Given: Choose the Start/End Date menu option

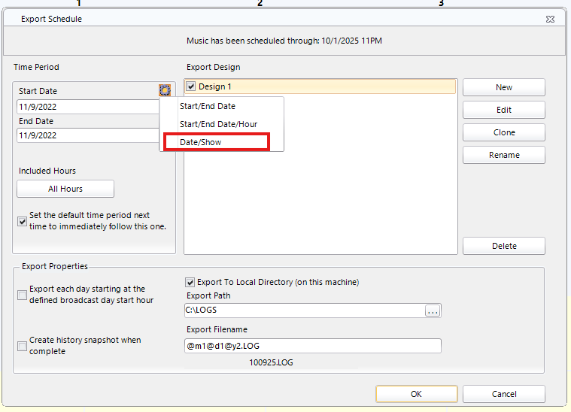Looking at the screenshot, I should tap(207, 106).
